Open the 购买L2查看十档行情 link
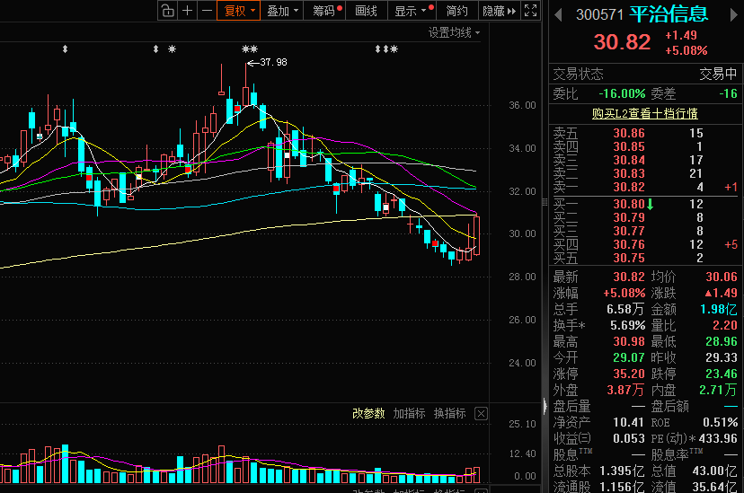The height and width of the screenshot is (493, 744). pyautogui.click(x=645, y=114)
